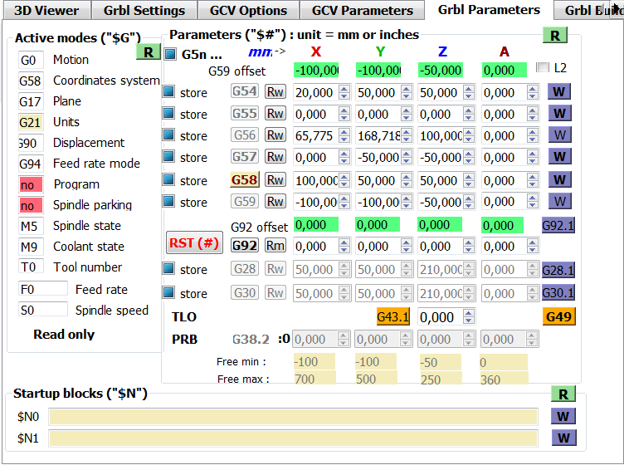Toggle the store checkbox for G54
624x465 pixels.
(168, 92)
